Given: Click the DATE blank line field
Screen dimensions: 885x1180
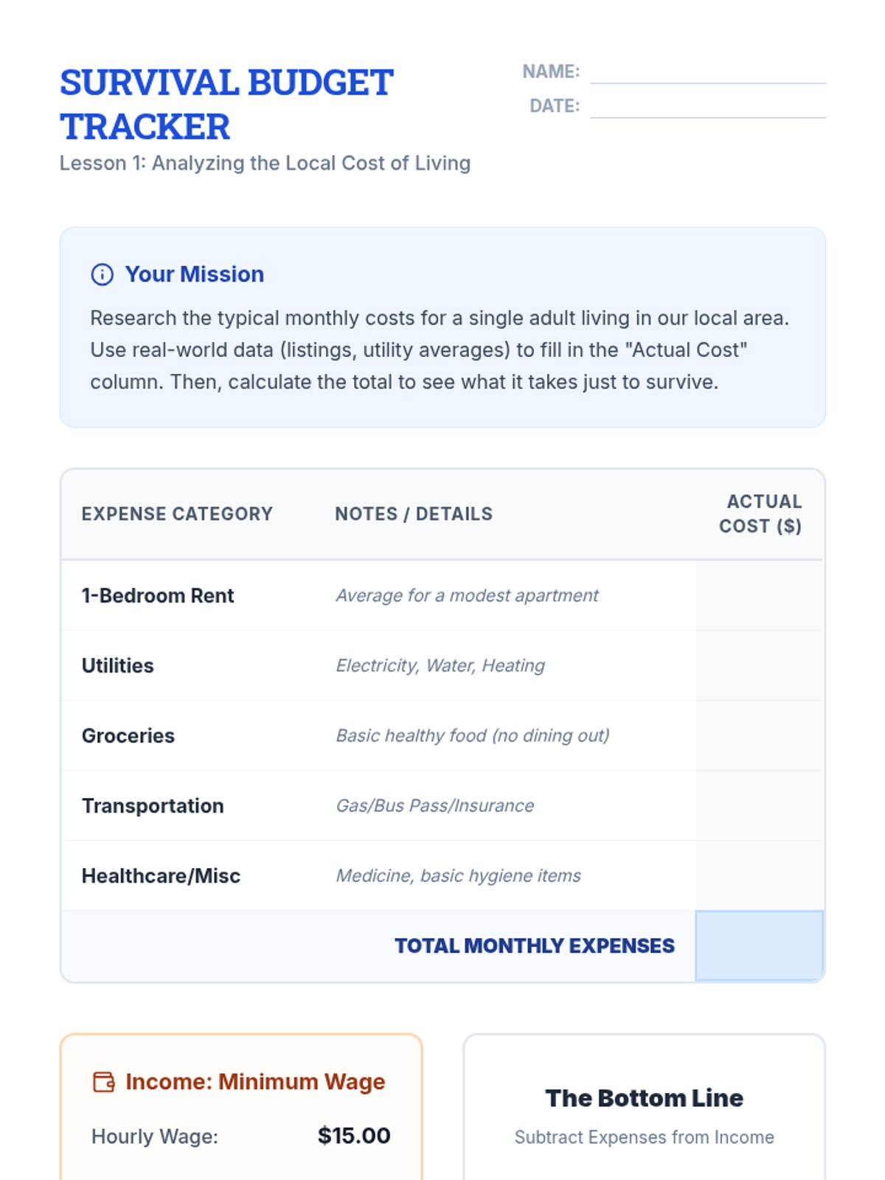Looking at the screenshot, I should tap(707, 107).
